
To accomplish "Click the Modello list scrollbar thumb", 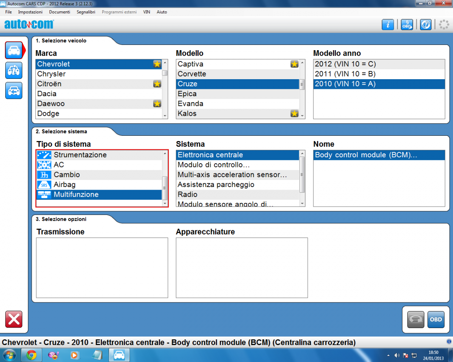I will click(302, 84).
